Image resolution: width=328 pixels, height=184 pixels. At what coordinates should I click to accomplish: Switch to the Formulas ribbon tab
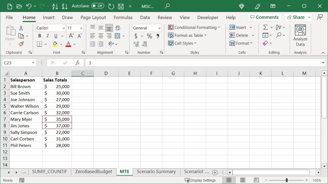[123, 17]
